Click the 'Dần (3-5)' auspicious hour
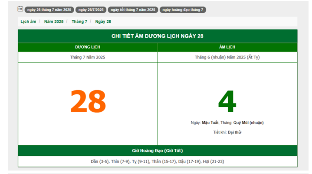 100,161
